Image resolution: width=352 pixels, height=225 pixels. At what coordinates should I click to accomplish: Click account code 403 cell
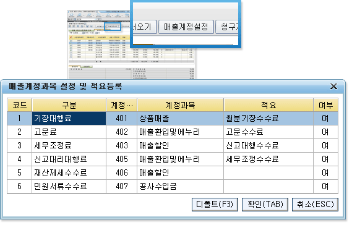click(121, 146)
